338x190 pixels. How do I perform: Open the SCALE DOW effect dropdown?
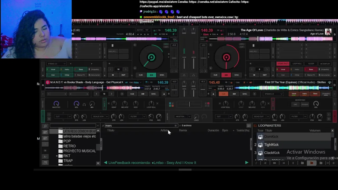pyautogui.click(x=100, y=116)
